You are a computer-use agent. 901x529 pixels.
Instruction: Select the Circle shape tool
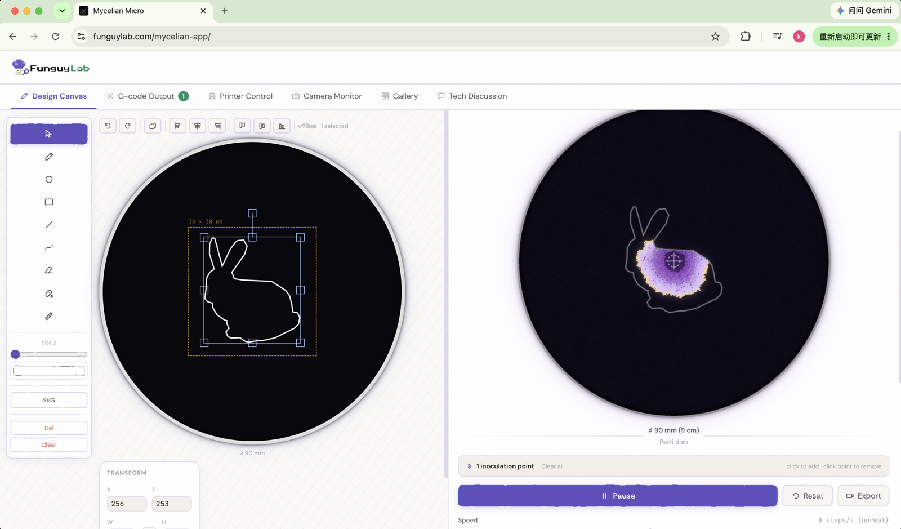click(x=49, y=179)
